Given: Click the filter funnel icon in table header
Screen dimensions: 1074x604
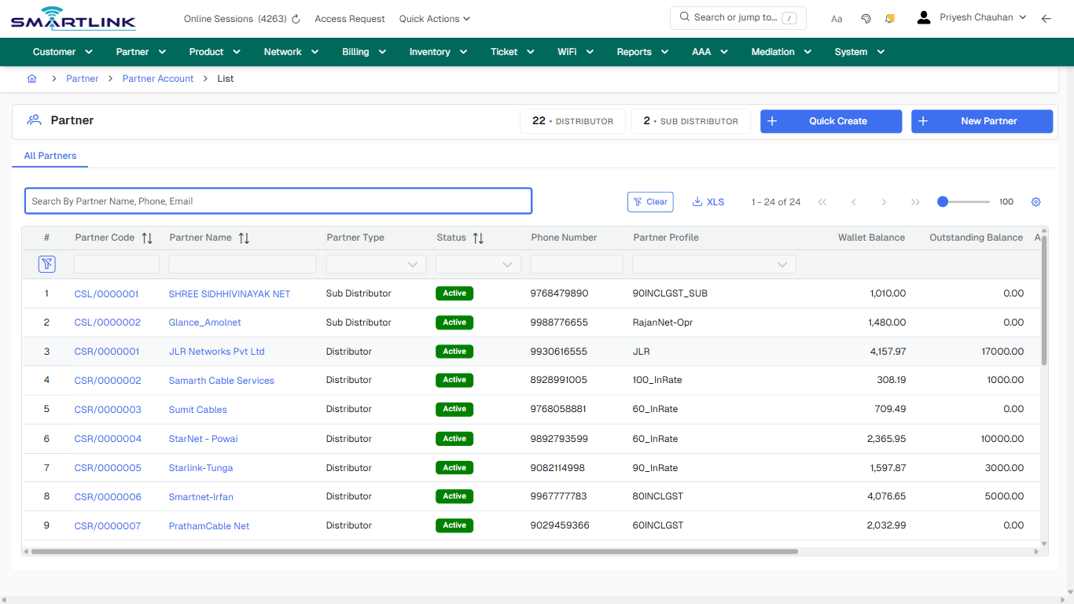Looking at the screenshot, I should (x=46, y=264).
